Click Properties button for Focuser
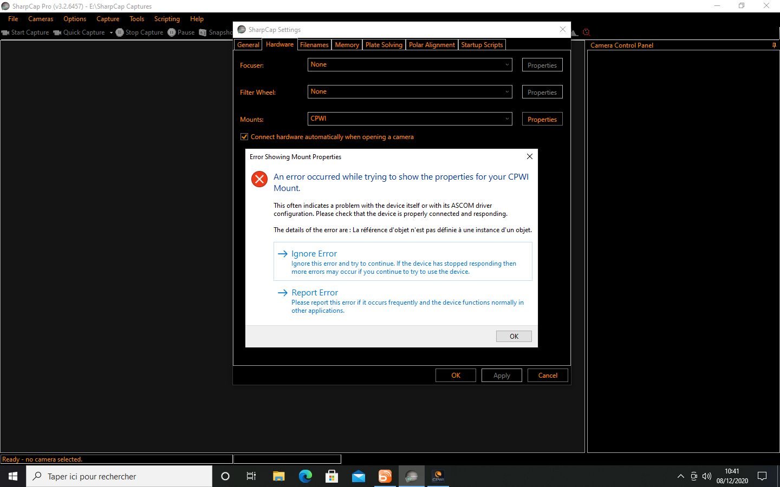Image resolution: width=780 pixels, height=487 pixels. coord(542,65)
